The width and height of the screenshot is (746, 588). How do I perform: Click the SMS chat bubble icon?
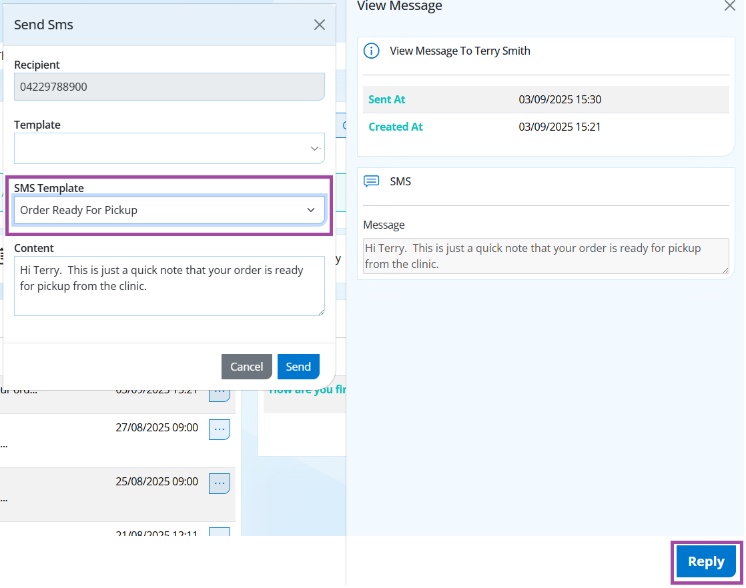pyautogui.click(x=371, y=181)
